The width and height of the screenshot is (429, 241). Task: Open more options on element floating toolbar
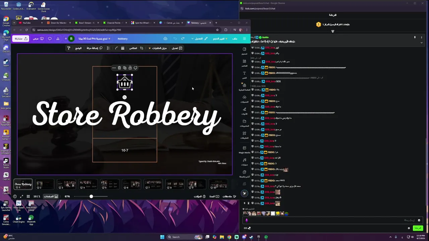tap(114, 68)
